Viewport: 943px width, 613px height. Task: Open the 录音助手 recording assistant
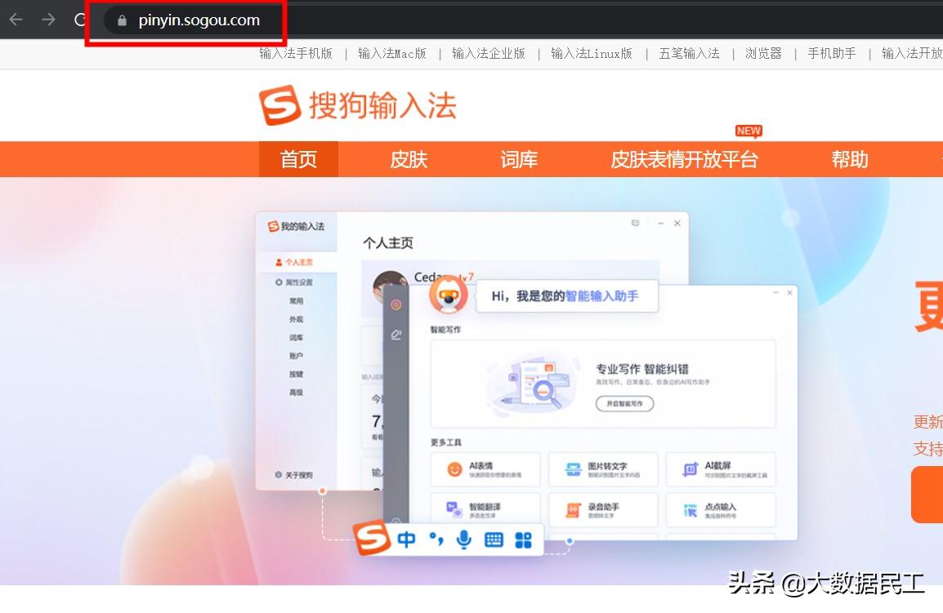point(603,509)
